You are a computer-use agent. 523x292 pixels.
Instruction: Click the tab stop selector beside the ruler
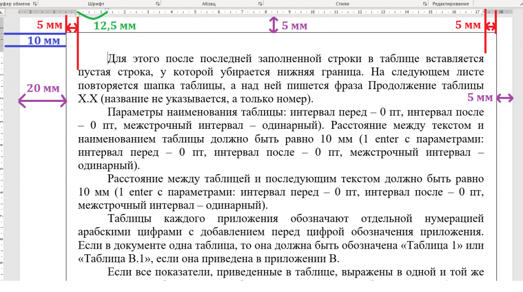pos(2,12)
